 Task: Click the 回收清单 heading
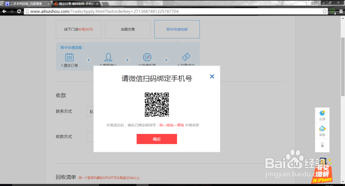point(66,177)
